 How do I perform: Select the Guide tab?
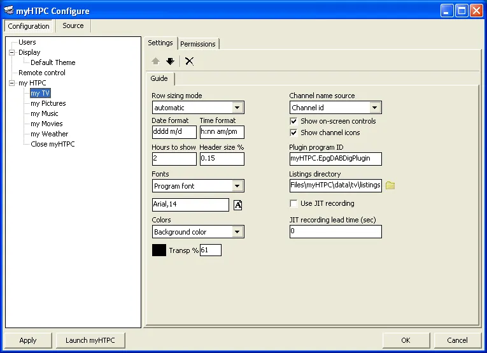(x=159, y=78)
